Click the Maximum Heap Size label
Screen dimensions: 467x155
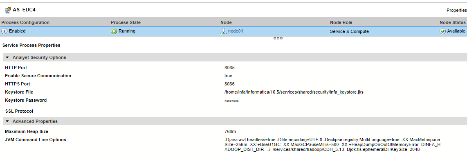[27, 131]
